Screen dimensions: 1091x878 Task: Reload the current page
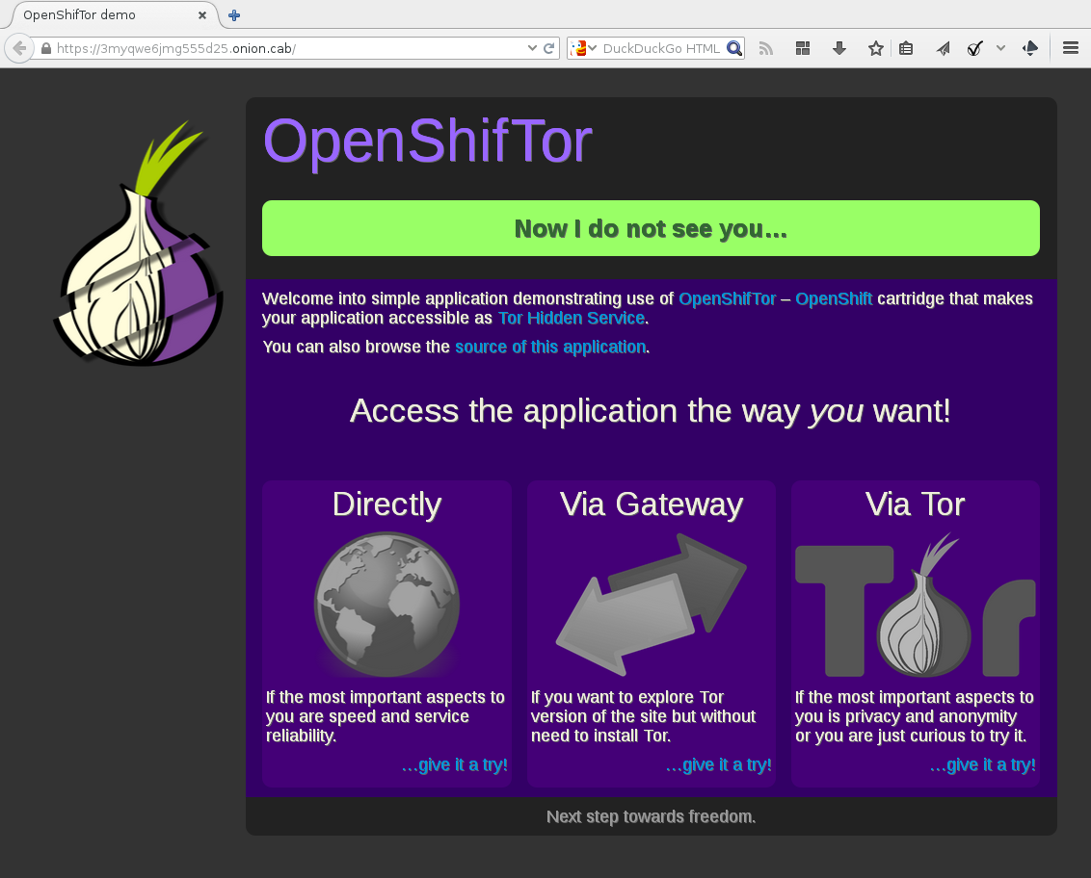tap(549, 48)
